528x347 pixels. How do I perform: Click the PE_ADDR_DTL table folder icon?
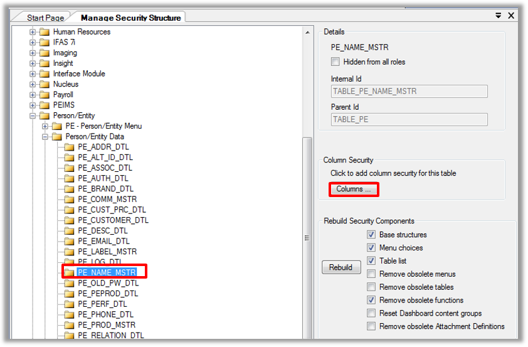(69, 147)
